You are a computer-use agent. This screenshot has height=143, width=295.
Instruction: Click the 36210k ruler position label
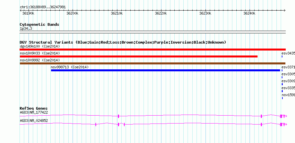pyautogui.click(x=117, y=13)
